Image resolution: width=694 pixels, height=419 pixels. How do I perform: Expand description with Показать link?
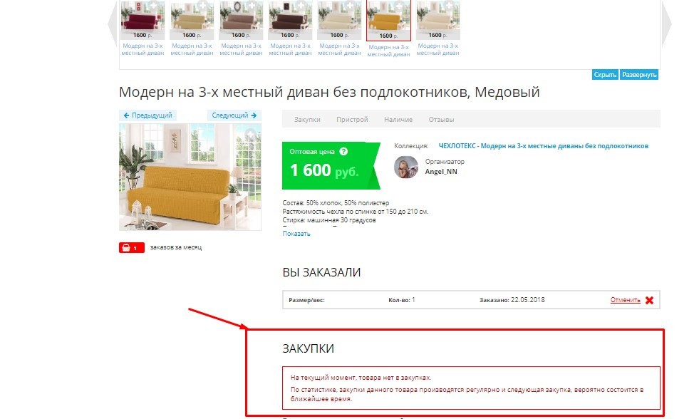[296, 234]
